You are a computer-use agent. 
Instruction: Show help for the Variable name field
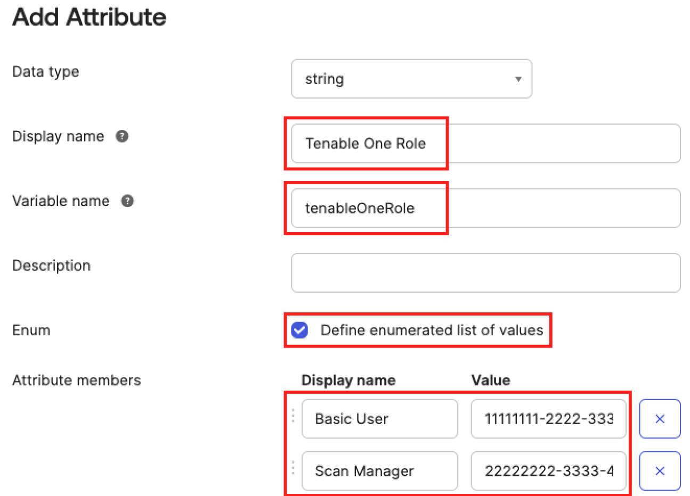(x=127, y=201)
